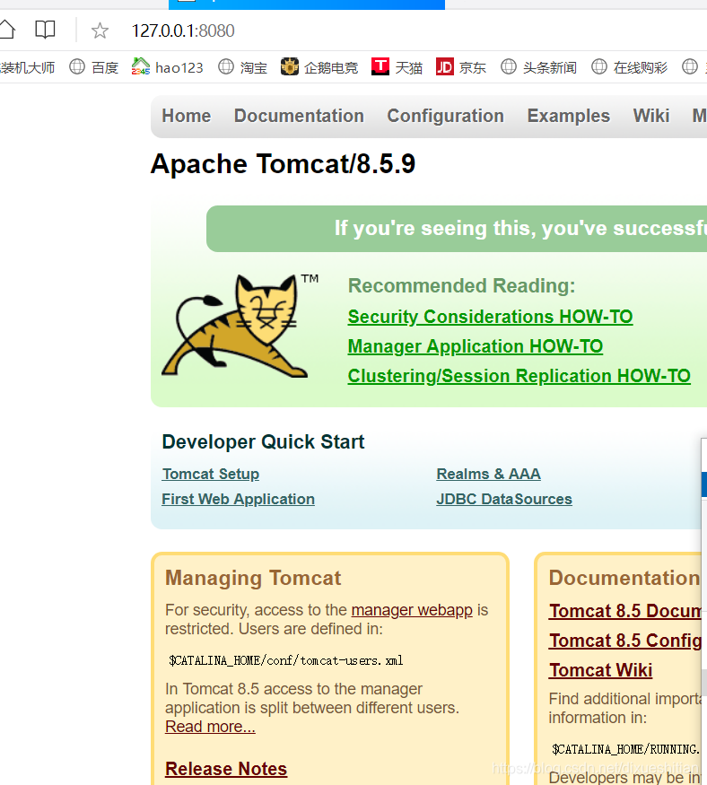Open the Tomcat Setup link
Viewport: 707px width, 785px height.
tap(210, 474)
